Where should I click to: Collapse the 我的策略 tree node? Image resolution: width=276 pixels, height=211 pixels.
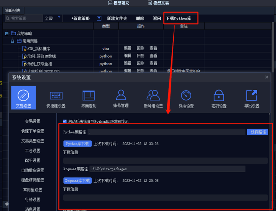click(7, 33)
